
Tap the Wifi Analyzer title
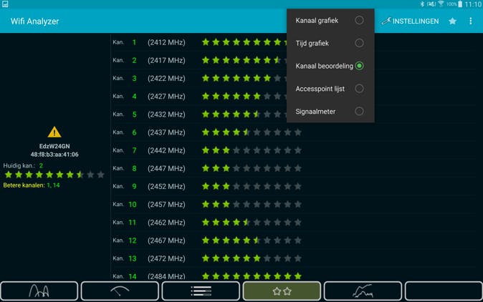click(34, 21)
